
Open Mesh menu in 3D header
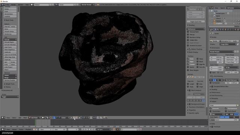tap(25, 118)
